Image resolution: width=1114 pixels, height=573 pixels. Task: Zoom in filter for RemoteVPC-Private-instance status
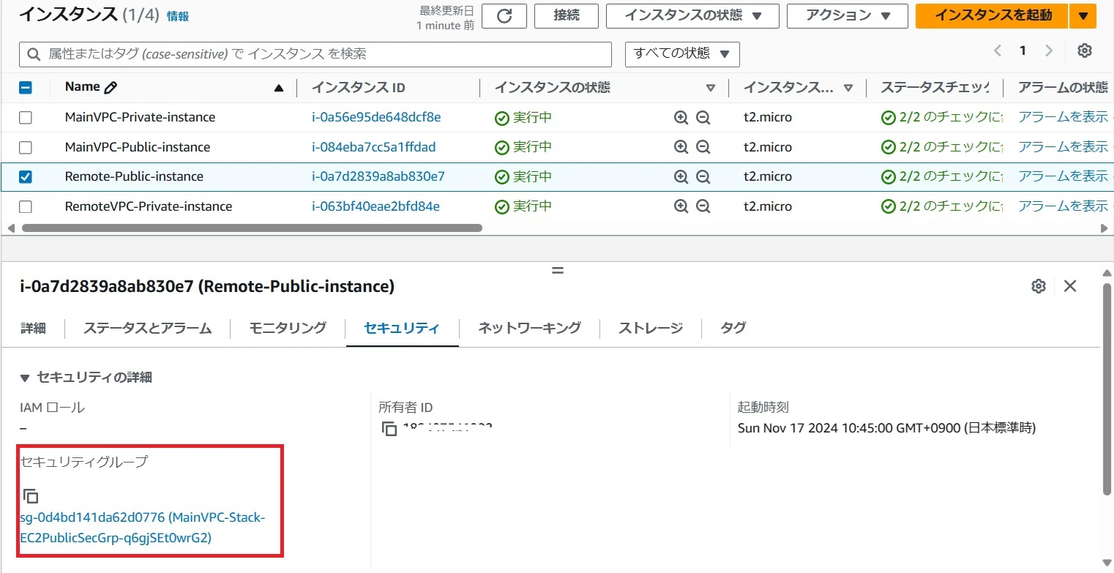tap(681, 206)
